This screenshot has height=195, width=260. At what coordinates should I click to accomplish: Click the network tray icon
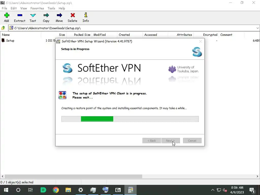pyautogui.click(x=219, y=190)
